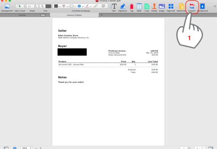The width and height of the screenshot is (217, 149).
Task: Expand blue circle tool options arrow
Action: click(x=83, y=6)
